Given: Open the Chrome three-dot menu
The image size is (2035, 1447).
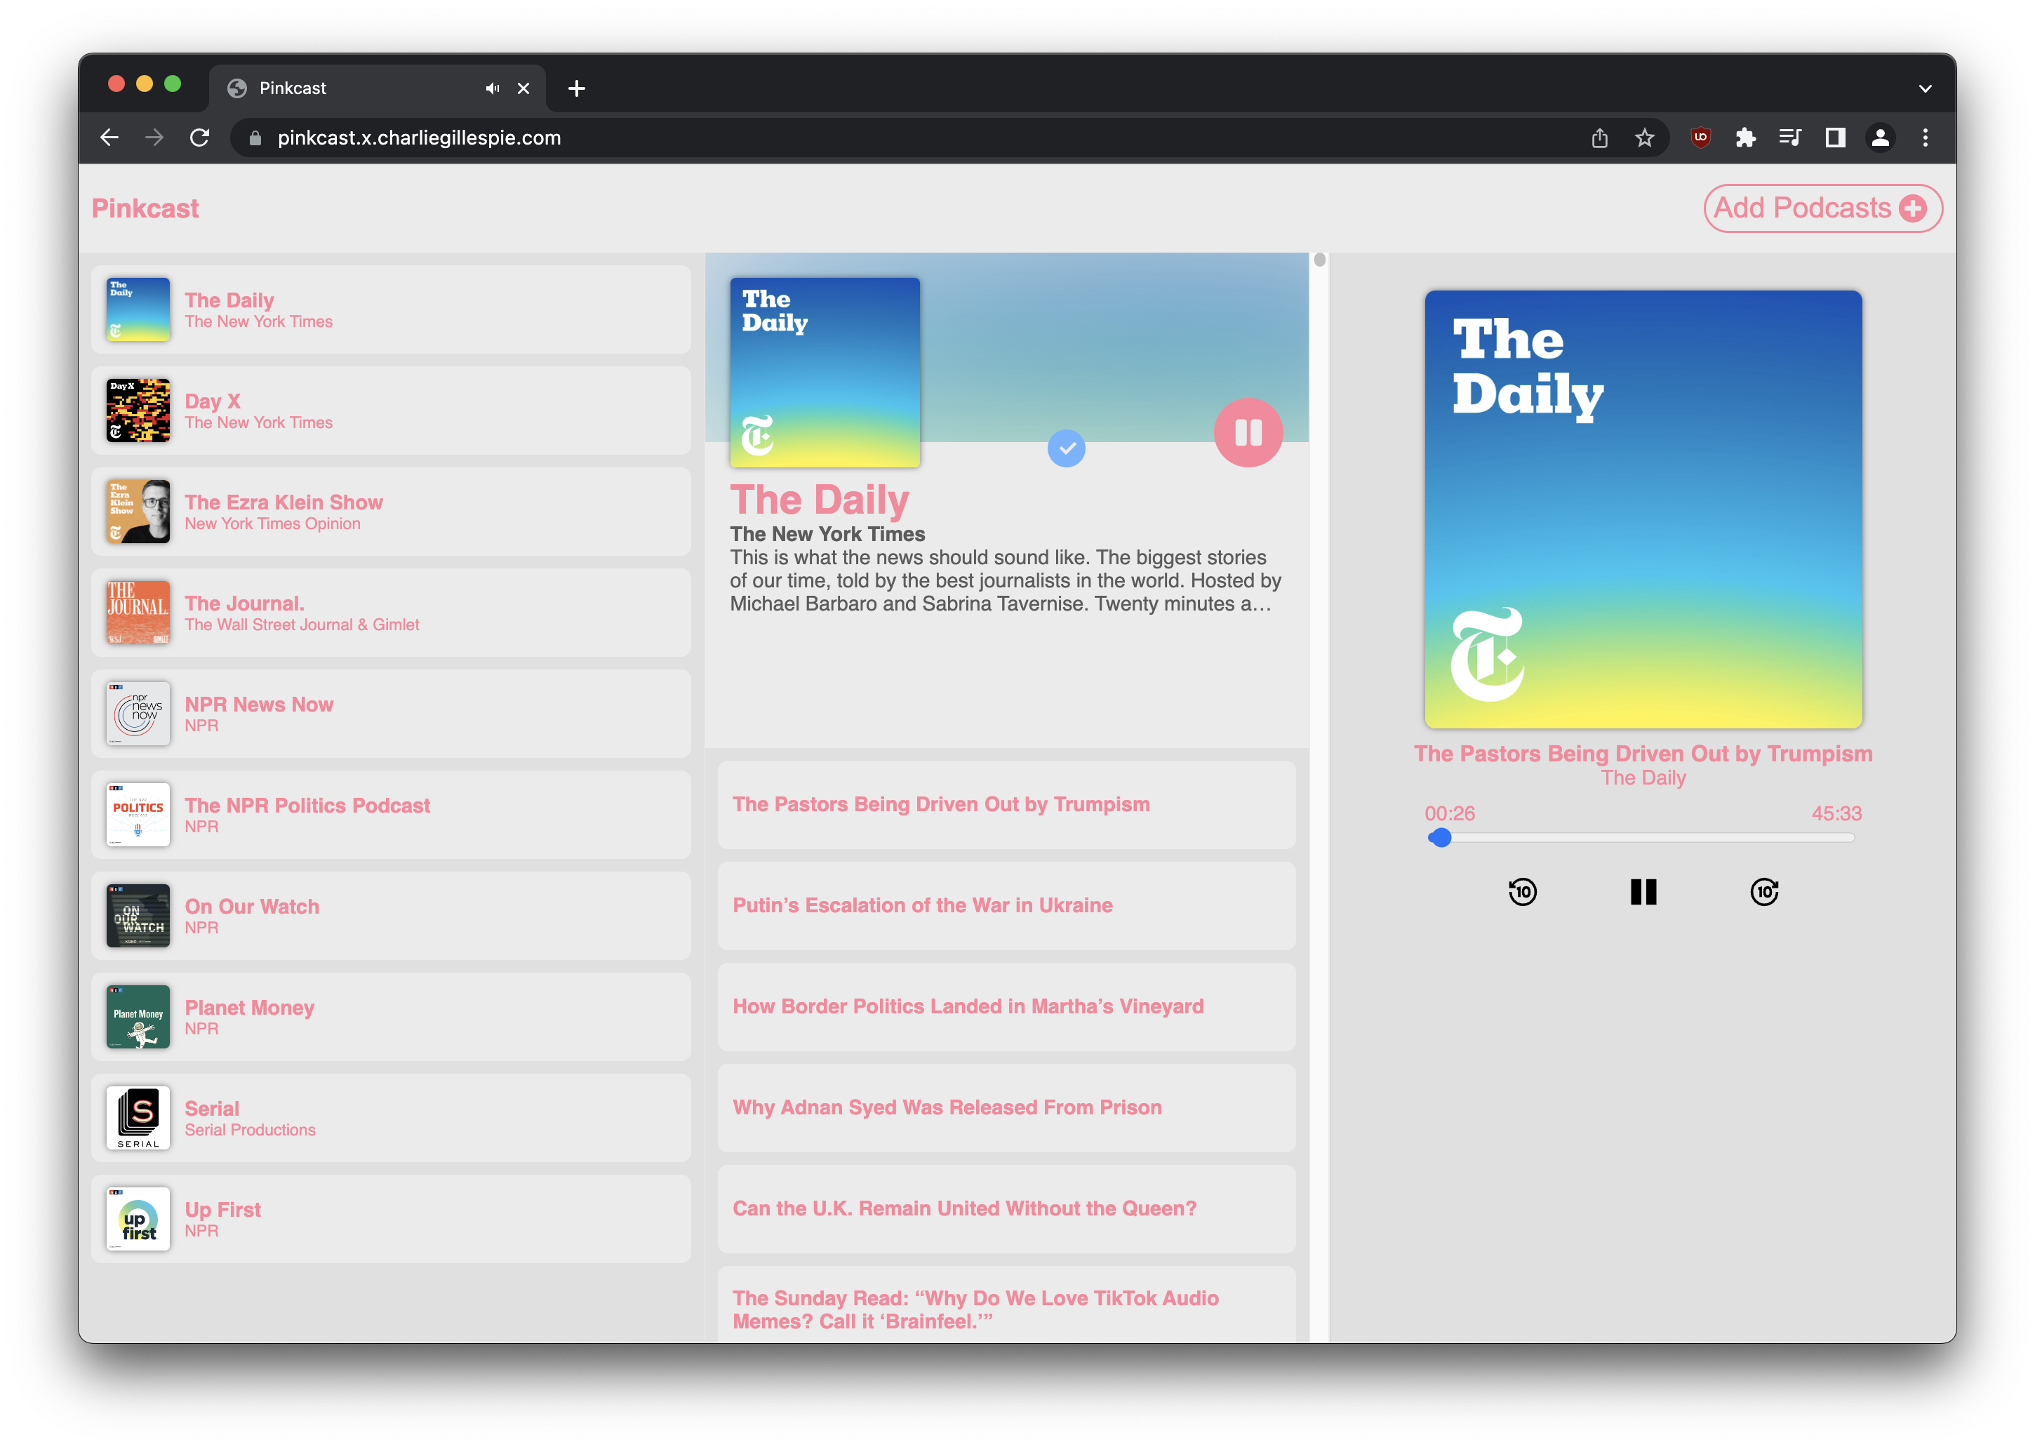Looking at the screenshot, I should [x=1925, y=138].
